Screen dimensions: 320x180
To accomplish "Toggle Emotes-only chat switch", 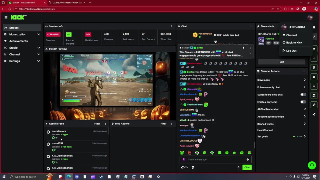I will click(303, 102).
